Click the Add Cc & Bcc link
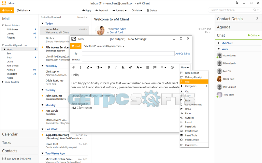This screenshot has width=262, height=163. (183, 54)
